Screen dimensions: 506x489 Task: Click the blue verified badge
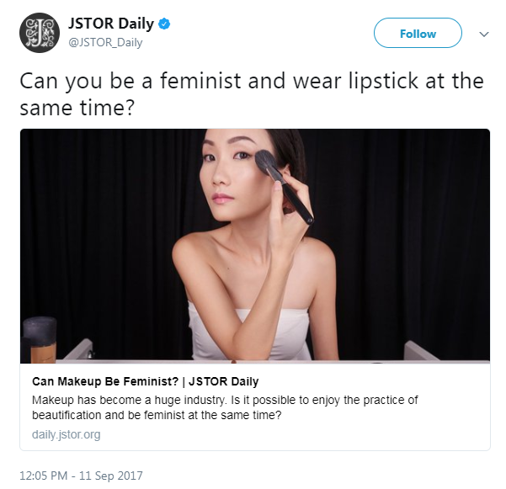coord(164,24)
